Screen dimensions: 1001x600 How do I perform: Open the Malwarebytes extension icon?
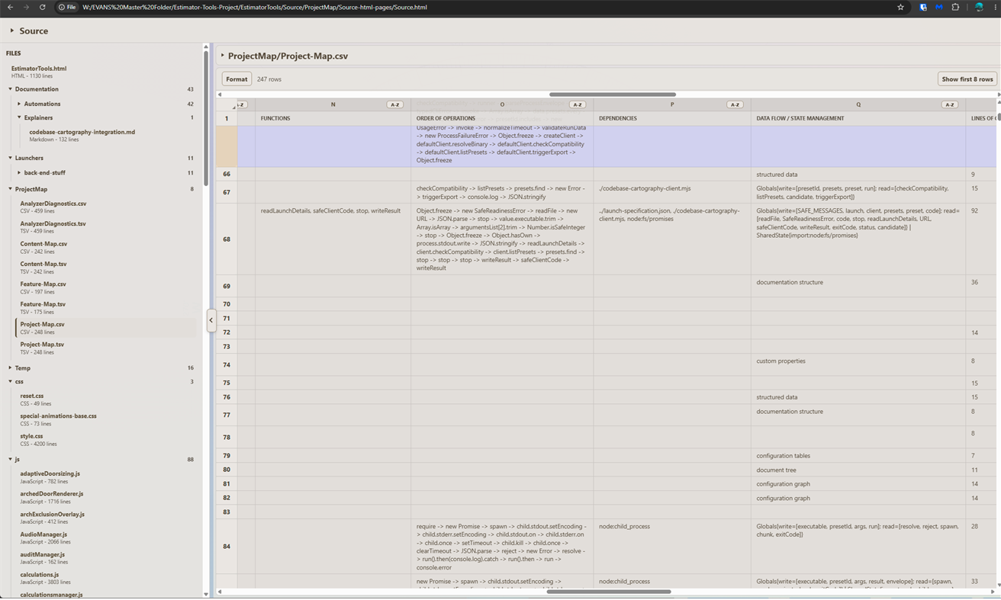[x=939, y=7]
